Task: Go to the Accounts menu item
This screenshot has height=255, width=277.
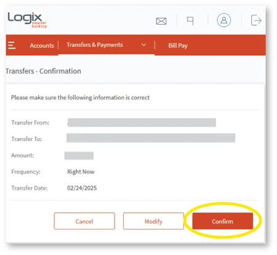Action: (x=42, y=46)
